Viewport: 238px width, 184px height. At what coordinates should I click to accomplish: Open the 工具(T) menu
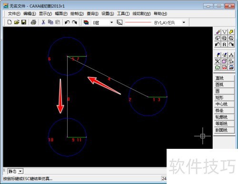pos(123,14)
